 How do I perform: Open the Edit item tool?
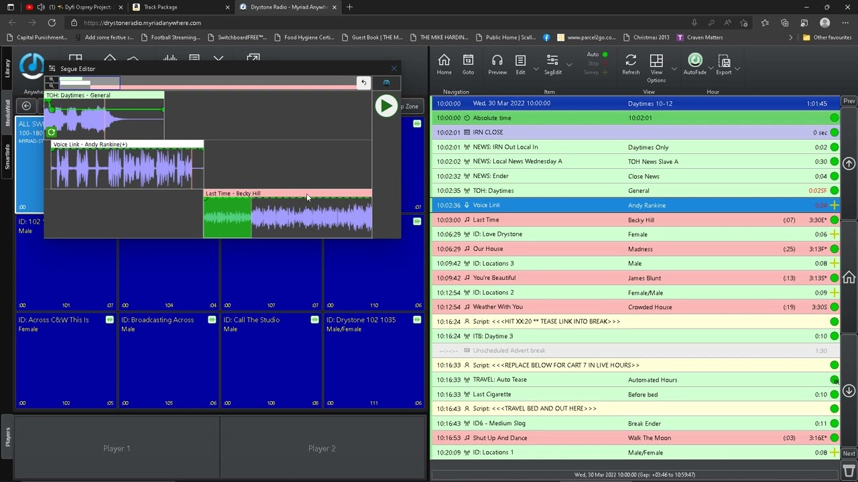[x=520, y=65]
